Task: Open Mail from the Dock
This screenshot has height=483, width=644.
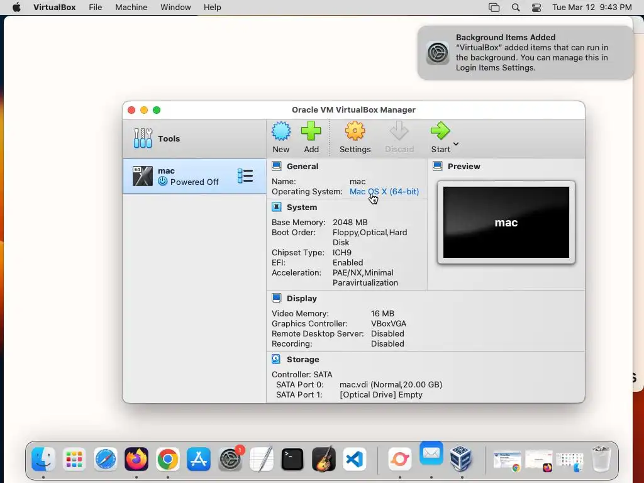Action: [x=431, y=453]
